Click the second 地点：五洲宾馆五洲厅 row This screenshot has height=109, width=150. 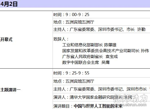101,81
